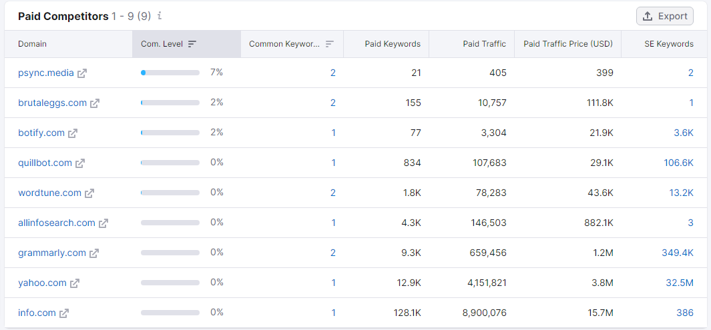The image size is (711, 330).
Task: Sort by the SE Keywords column header
Action: 669,44
